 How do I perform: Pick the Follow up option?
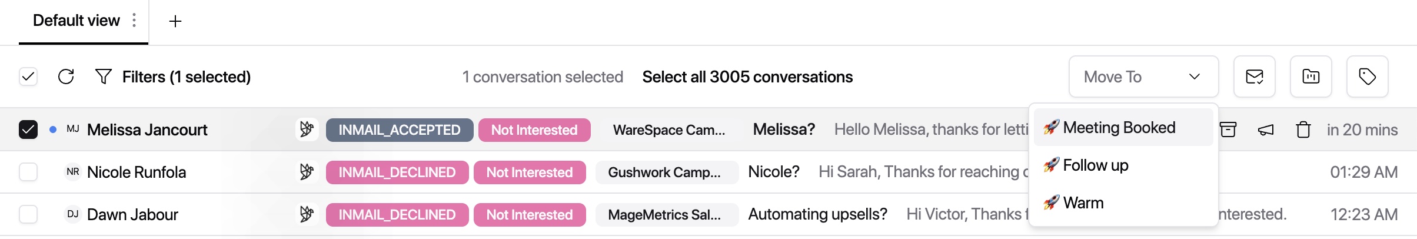click(x=1095, y=165)
